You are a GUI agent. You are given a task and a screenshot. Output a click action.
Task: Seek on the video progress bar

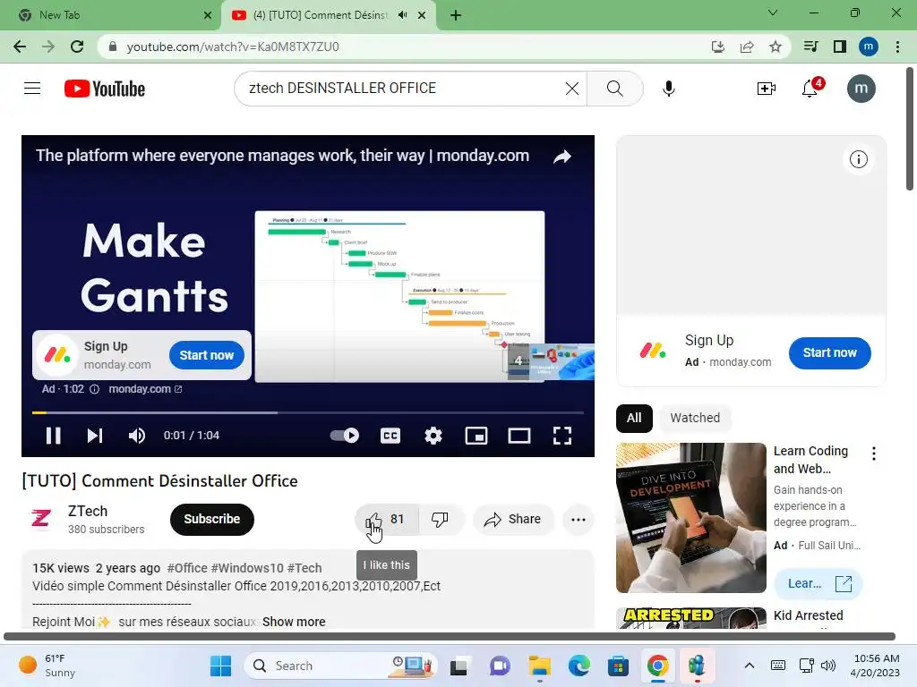click(308, 412)
